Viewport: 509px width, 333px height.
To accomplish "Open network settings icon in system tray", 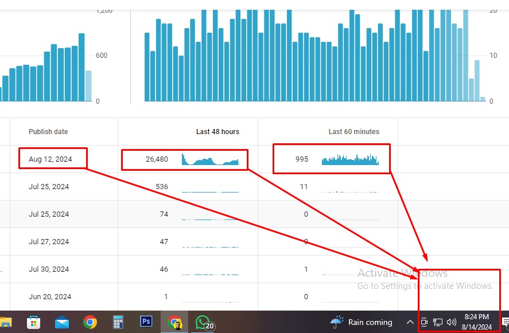I will click(x=438, y=322).
